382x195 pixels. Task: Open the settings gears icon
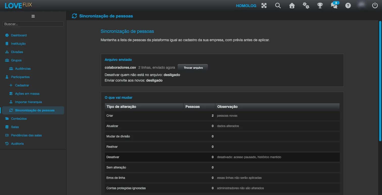306,6
